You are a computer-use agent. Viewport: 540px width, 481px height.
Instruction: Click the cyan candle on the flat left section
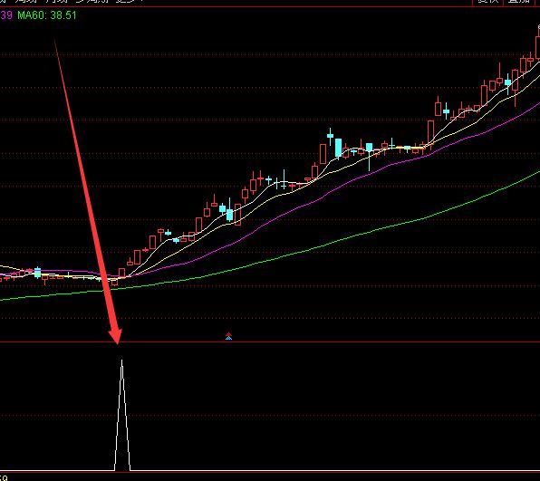point(37,273)
